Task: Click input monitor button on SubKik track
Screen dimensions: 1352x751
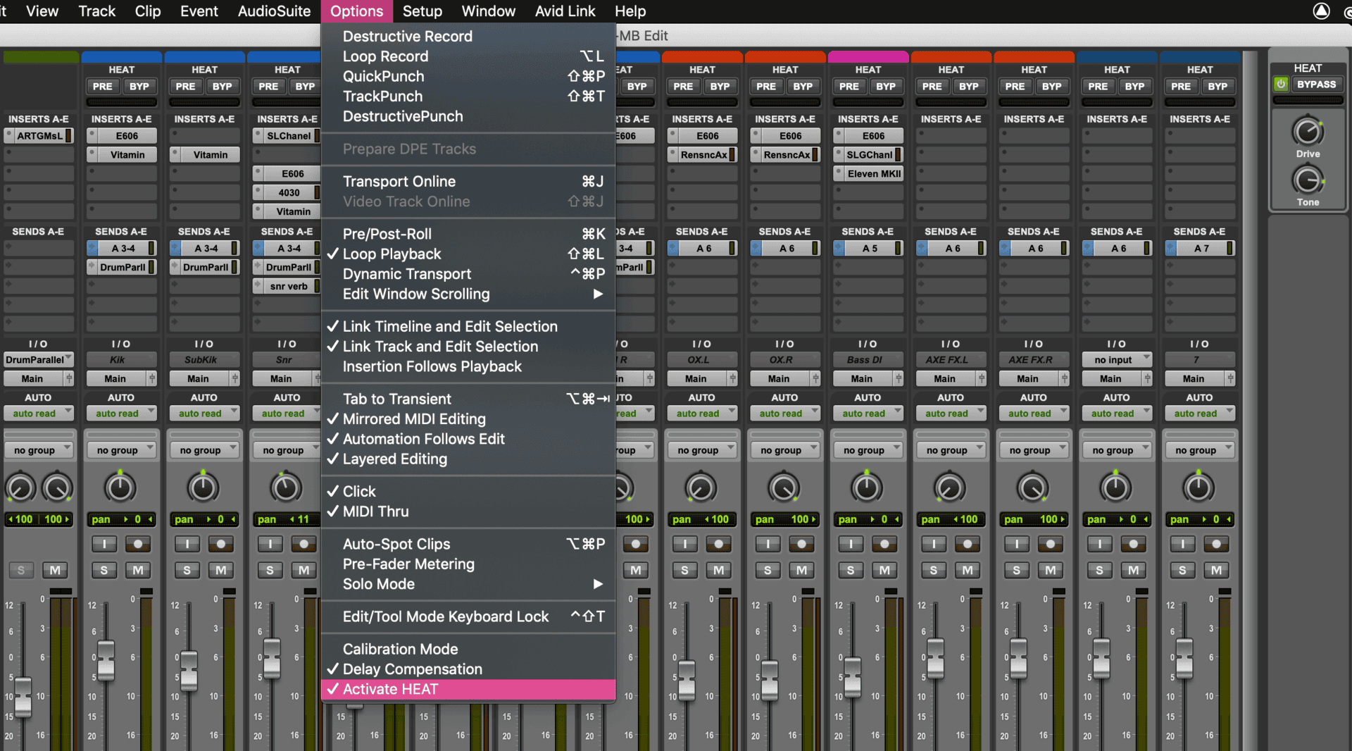Action: pyautogui.click(x=187, y=544)
